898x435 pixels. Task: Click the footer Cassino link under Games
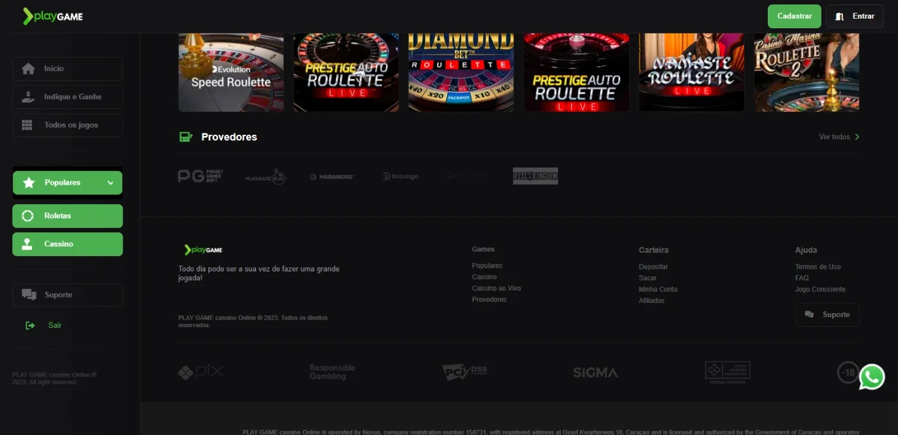(484, 277)
